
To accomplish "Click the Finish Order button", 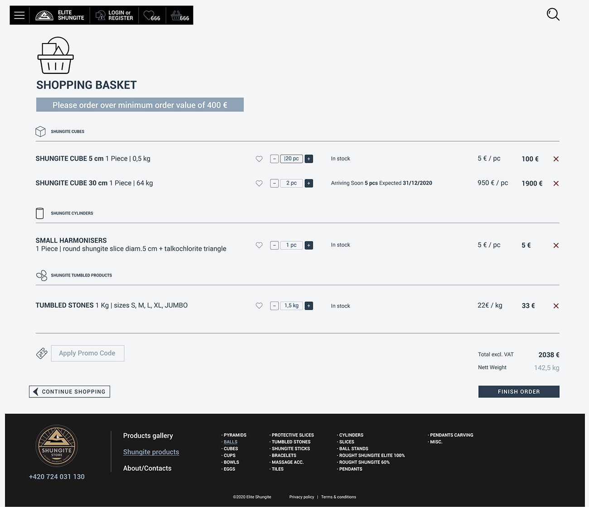I will click(x=519, y=392).
